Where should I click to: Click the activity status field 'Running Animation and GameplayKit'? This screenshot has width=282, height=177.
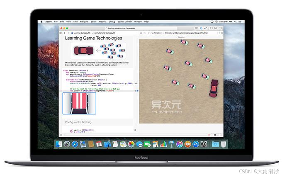[141, 28]
